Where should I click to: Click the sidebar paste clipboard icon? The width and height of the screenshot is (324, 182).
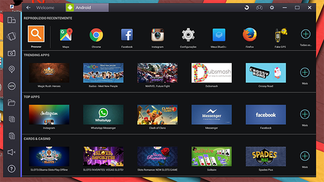[x=12, y=136]
